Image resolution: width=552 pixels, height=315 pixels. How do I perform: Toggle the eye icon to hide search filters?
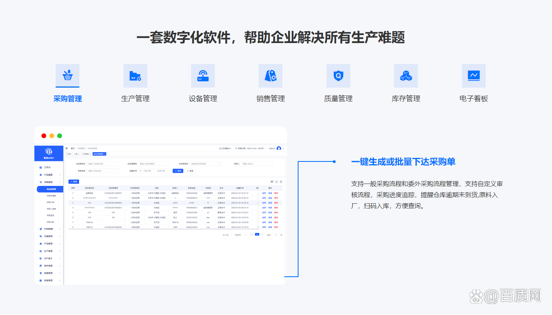click(x=272, y=181)
